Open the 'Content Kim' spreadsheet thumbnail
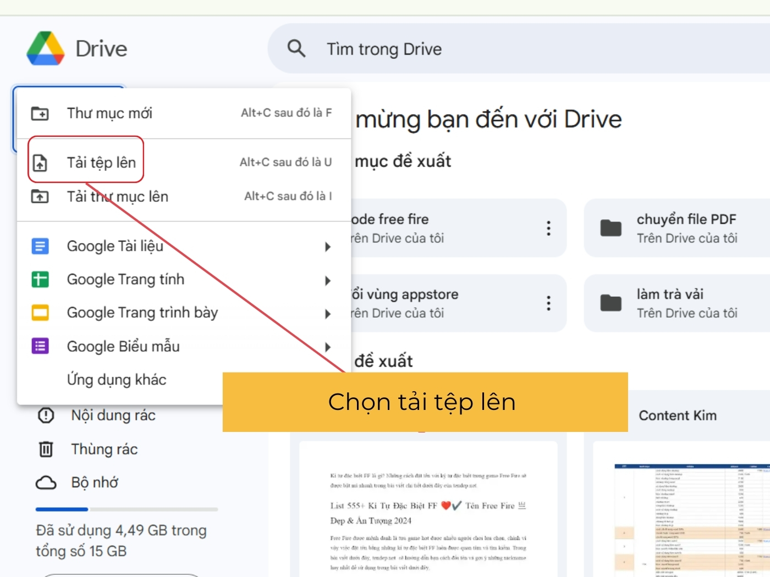Screen dimensions: 770x577 [682, 509]
